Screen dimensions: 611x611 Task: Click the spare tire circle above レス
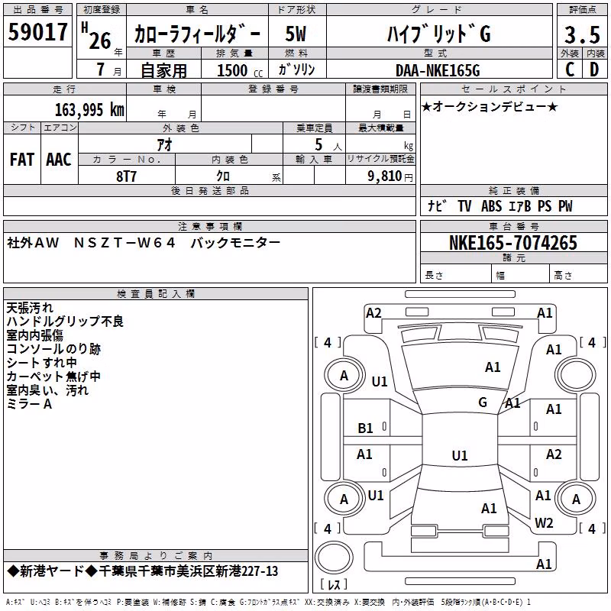334,557
